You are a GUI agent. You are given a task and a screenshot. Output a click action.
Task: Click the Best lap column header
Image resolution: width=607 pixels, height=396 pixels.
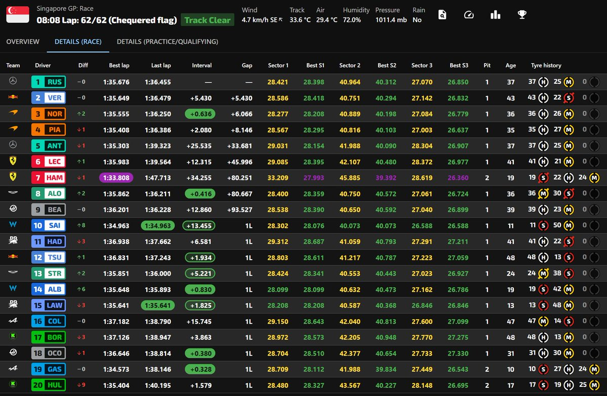pos(119,65)
